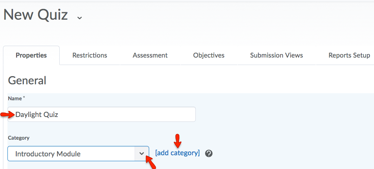Switch to the Properties tab
The image size is (374, 169).
click(x=31, y=55)
